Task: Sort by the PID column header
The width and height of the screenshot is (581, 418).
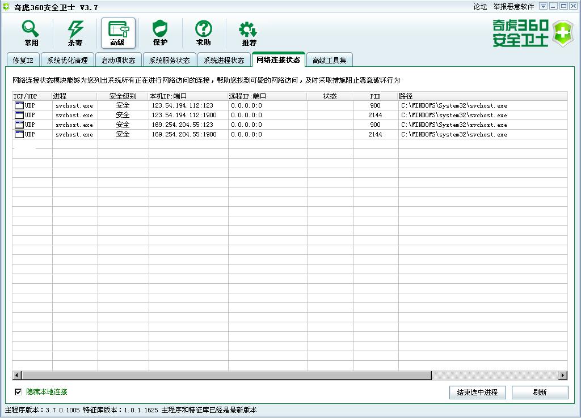Action: coord(376,96)
